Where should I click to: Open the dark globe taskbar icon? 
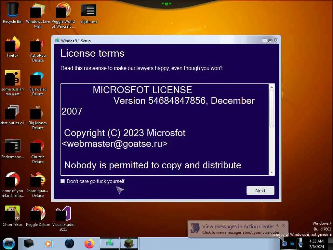[x=69, y=243]
